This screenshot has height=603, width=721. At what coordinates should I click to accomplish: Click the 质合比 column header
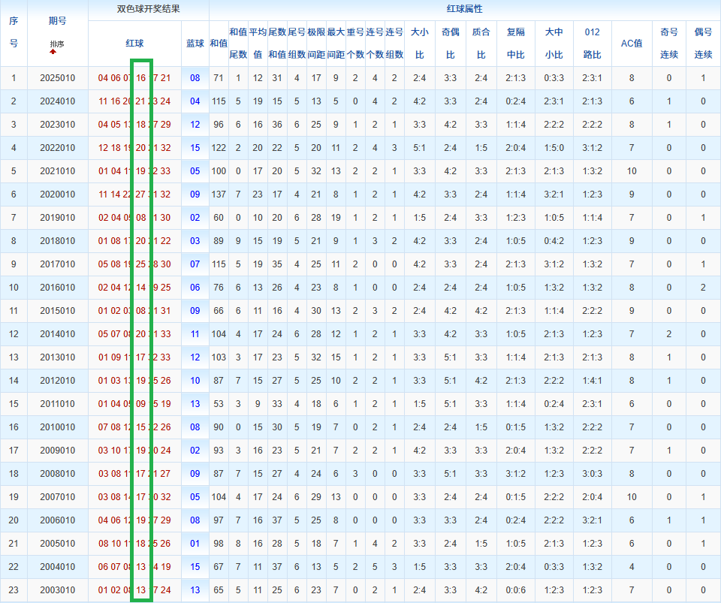click(481, 44)
